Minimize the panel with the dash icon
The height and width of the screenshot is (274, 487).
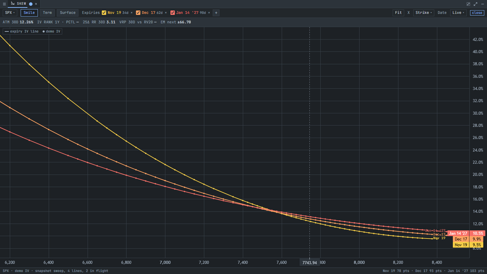[483, 4]
